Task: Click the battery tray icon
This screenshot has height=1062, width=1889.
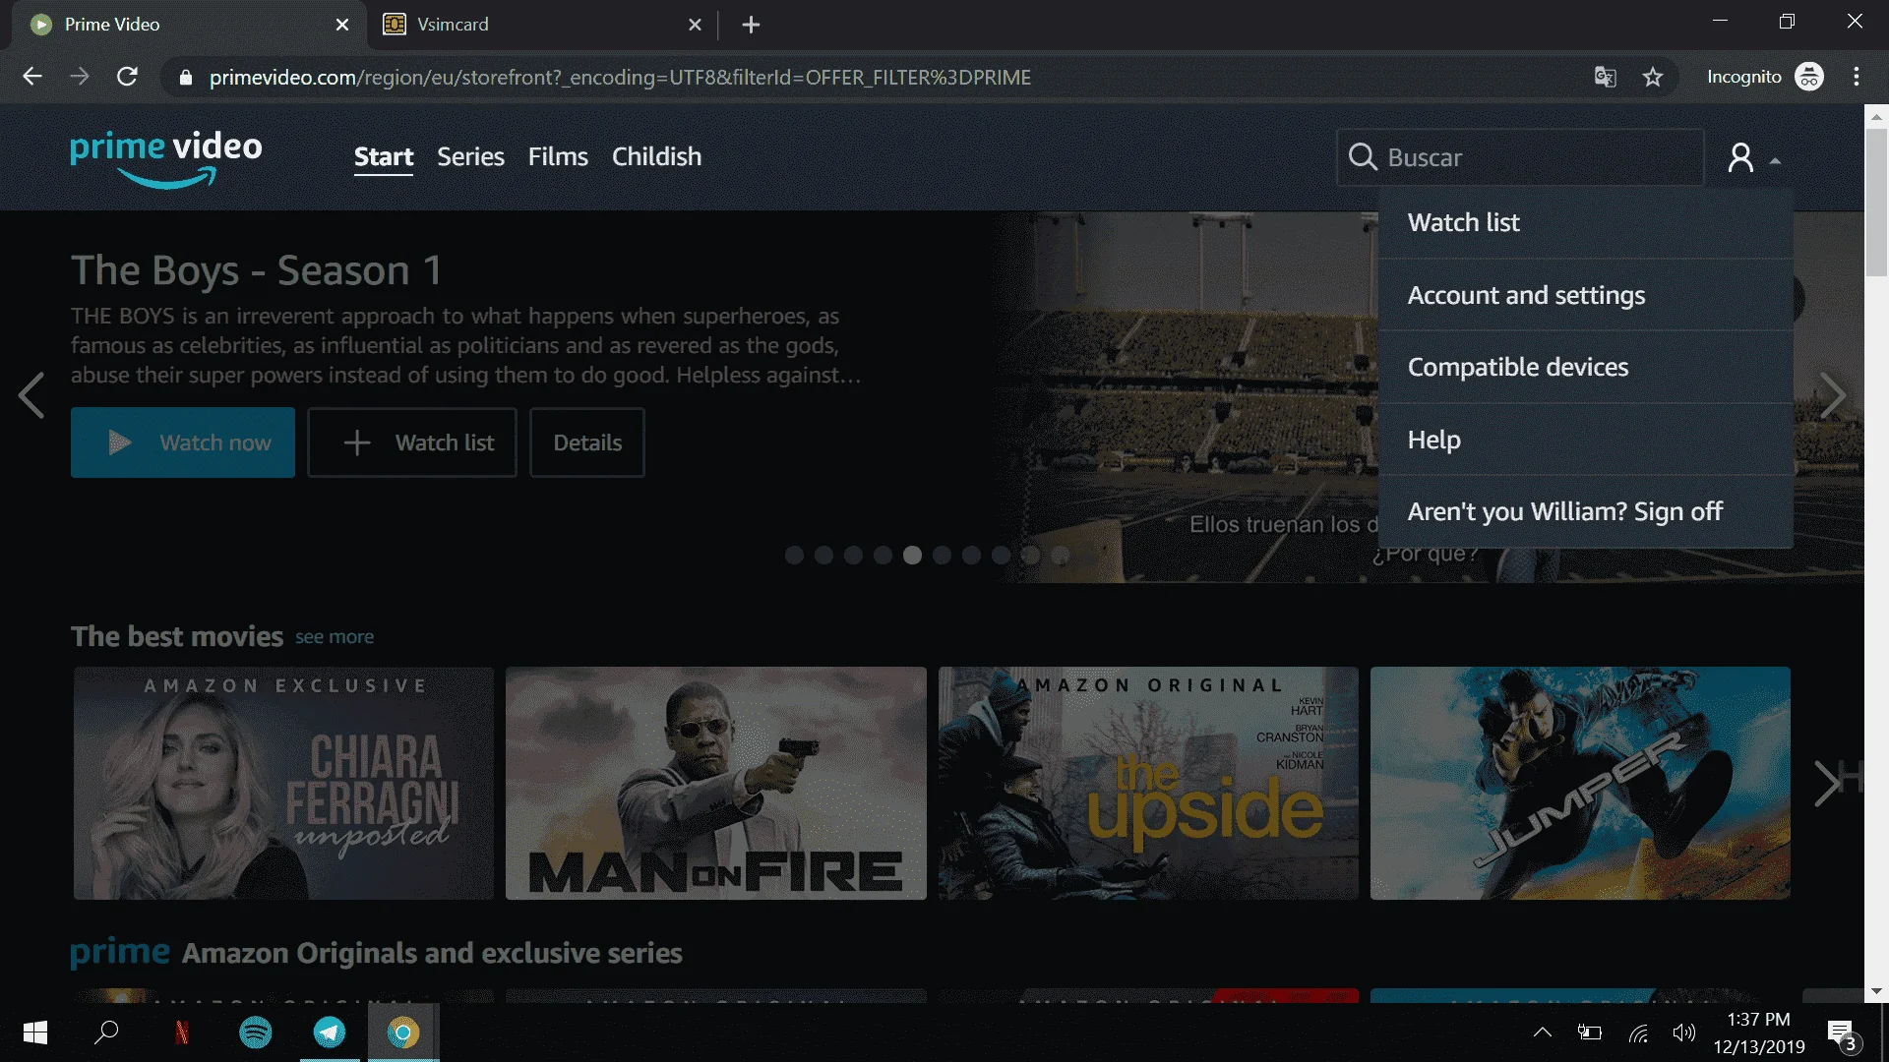Action: click(x=1590, y=1032)
